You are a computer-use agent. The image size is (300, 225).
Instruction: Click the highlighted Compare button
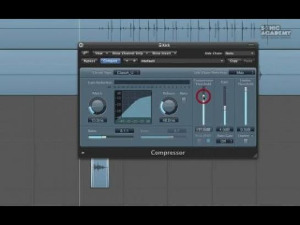tap(111, 61)
